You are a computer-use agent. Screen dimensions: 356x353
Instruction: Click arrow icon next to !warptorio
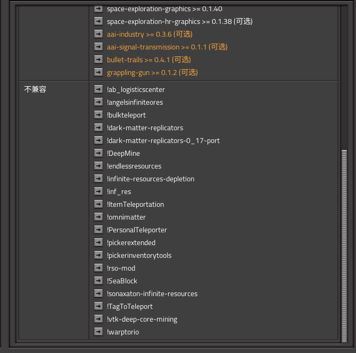click(x=98, y=332)
